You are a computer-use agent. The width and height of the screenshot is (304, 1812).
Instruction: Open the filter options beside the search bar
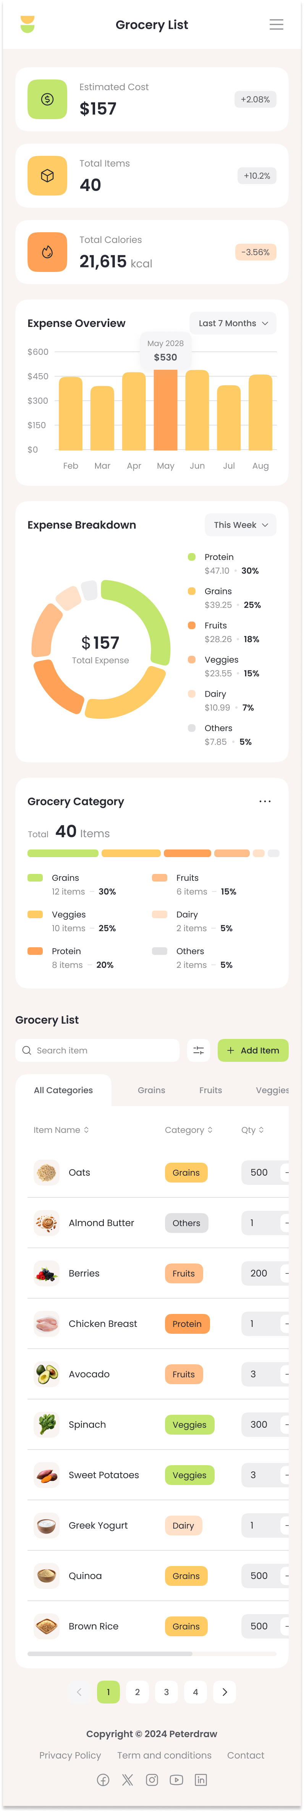pos(199,1050)
